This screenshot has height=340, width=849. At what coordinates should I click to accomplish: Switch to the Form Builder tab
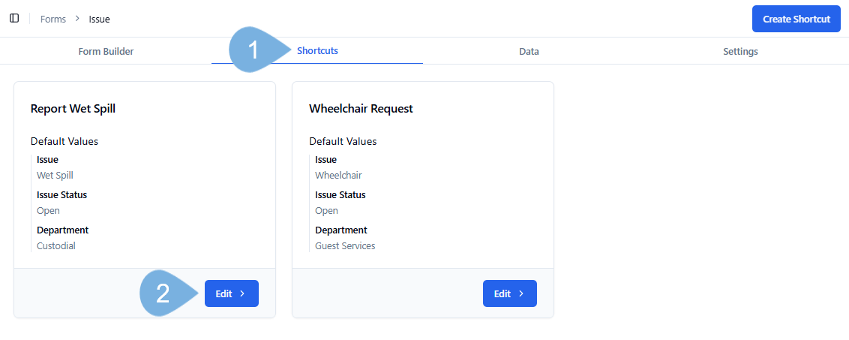point(106,52)
